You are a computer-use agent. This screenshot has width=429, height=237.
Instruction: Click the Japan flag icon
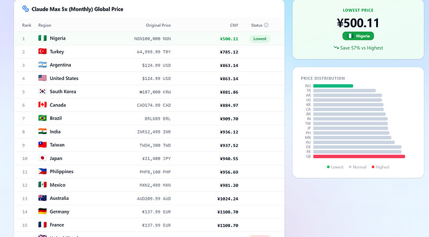[42, 158]
